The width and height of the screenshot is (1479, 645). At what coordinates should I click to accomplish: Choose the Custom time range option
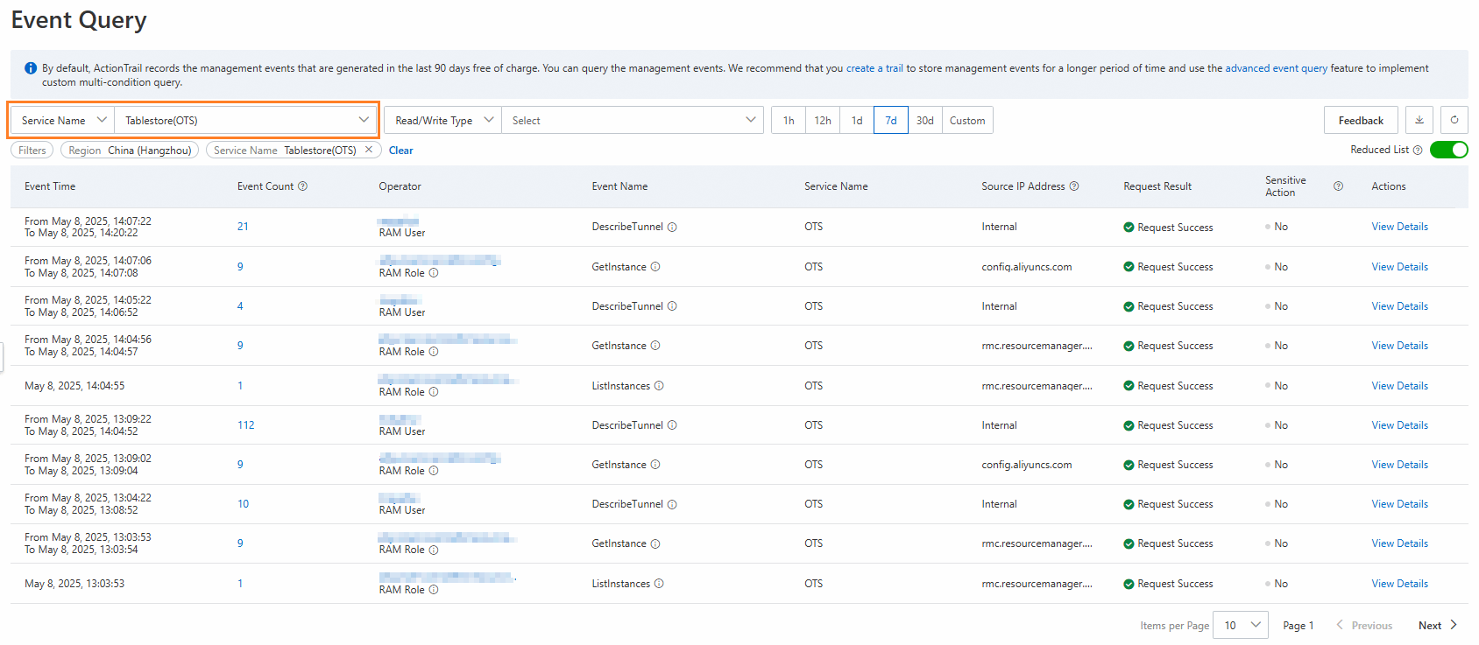tap(966, 120)
